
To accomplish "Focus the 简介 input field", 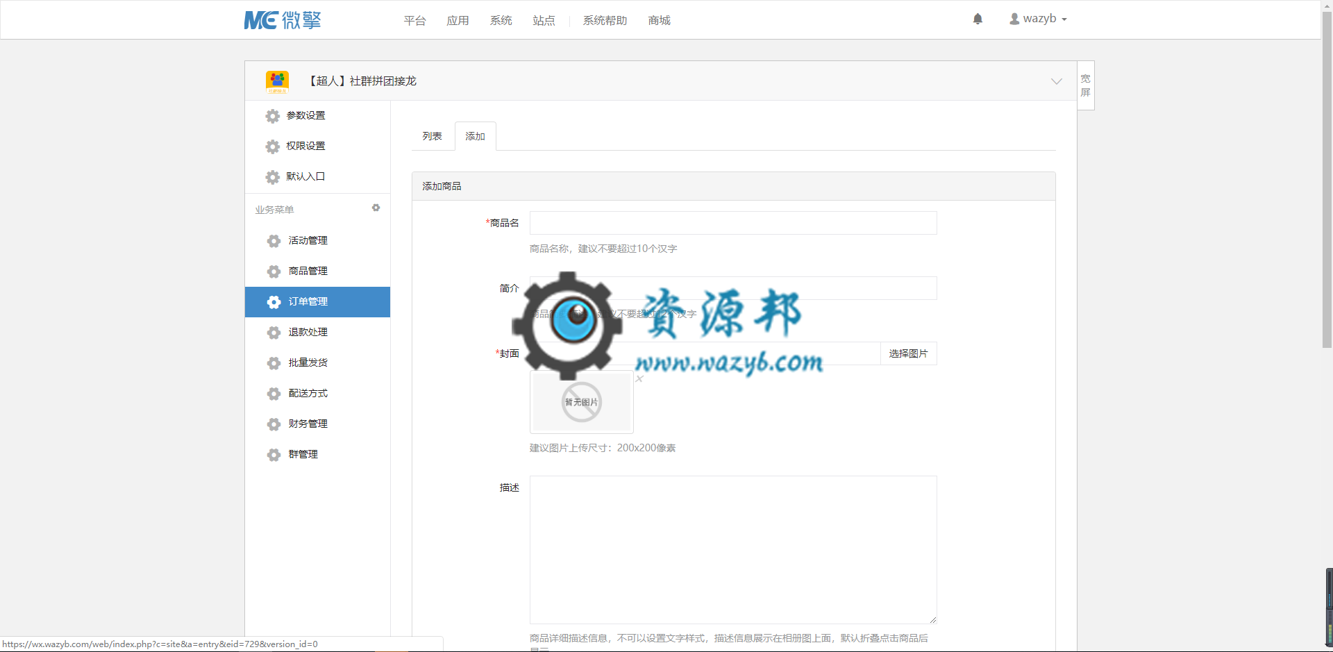I will coord(733,288).
